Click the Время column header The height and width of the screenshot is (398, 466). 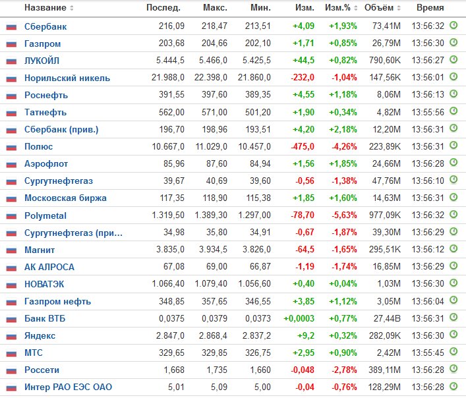pyautogui.click(x=430, y=8)
